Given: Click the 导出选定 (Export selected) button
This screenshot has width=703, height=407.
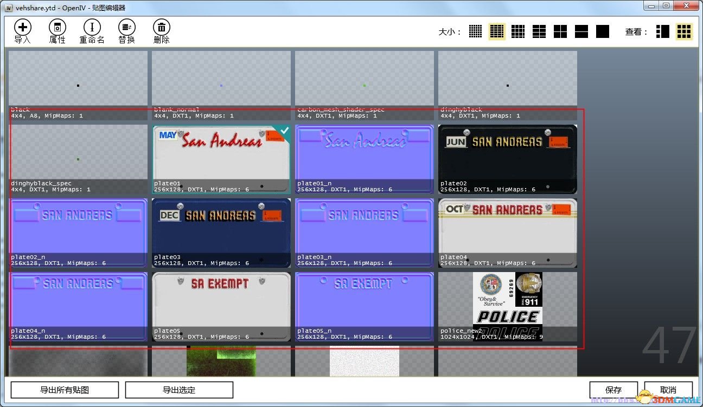Looking at the screenshot, I should tap(179, 390).
